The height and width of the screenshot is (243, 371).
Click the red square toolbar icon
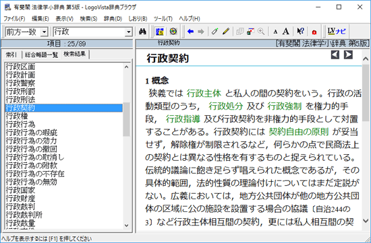pyautogui.click(x=314, y=32)
